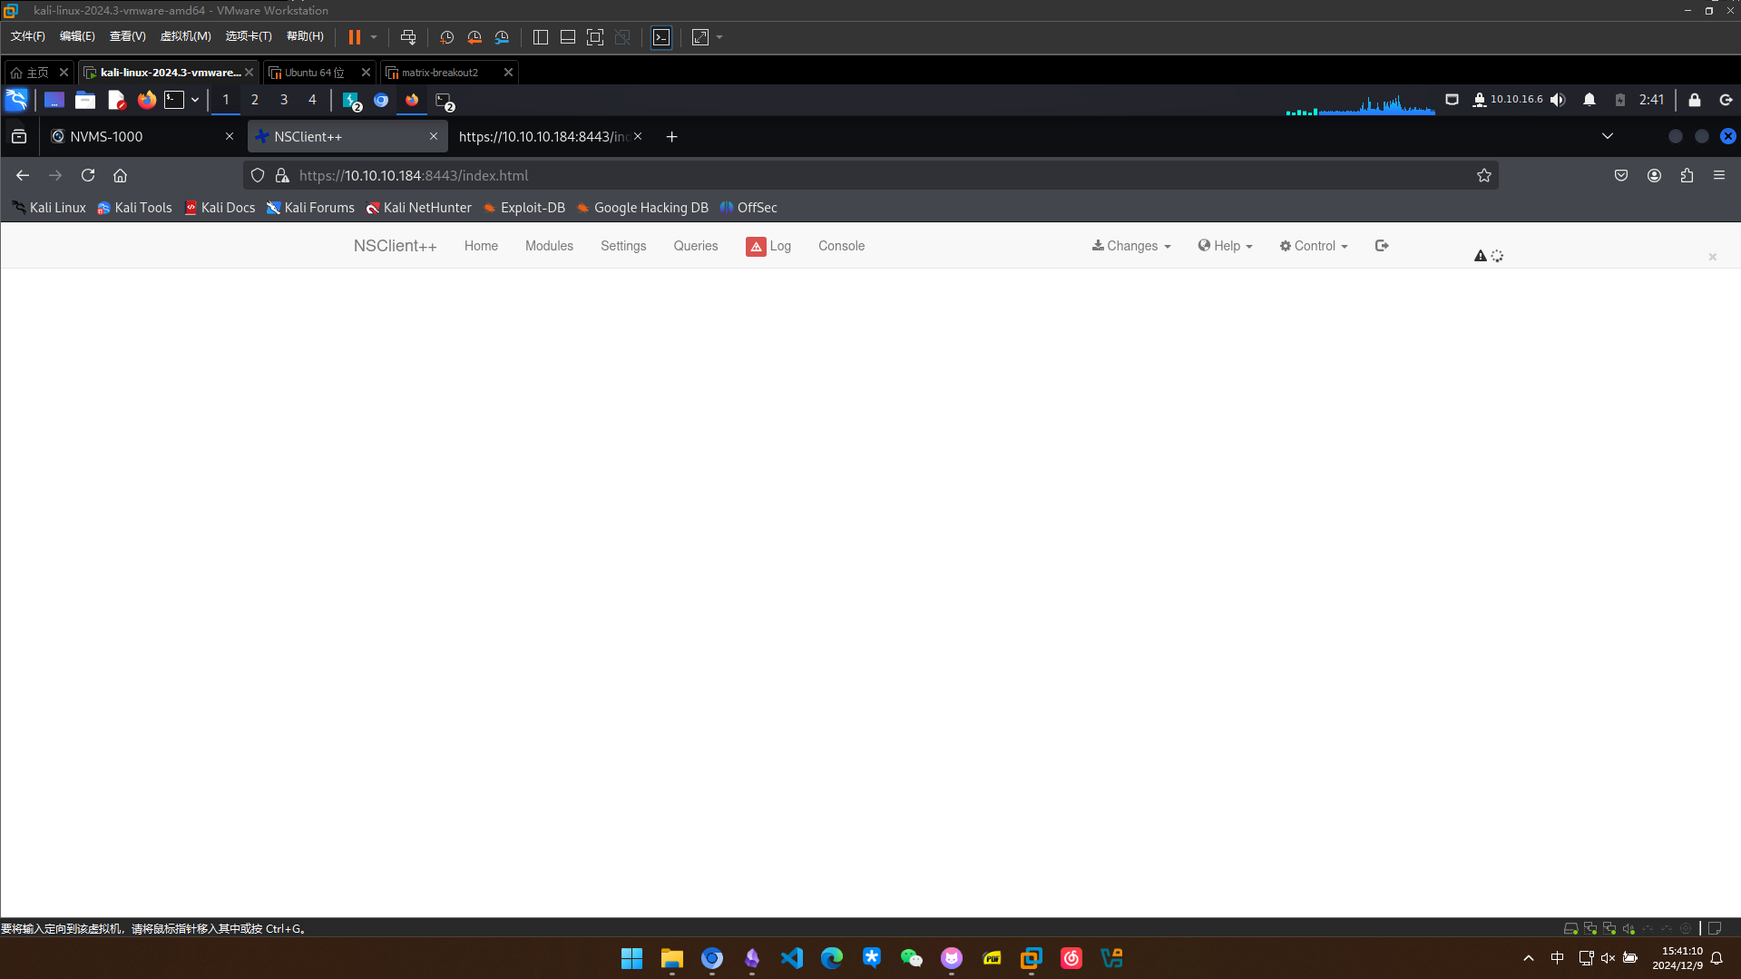Viewport: 1741px width, 979px height.
Task: Open Firefox extensions puzzle icon
Action: click(x=1687, y=175)
